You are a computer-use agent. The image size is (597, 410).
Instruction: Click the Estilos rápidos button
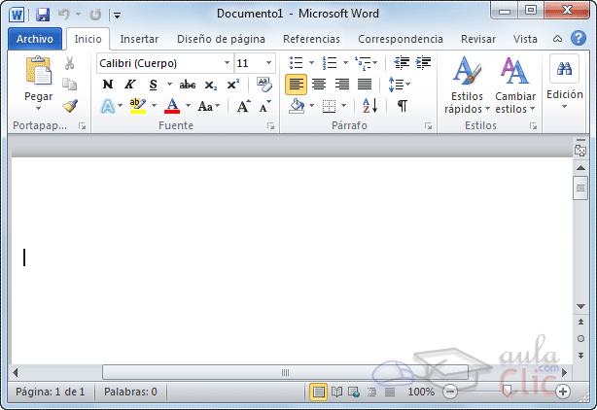pyautogui.click(x=466, y=85)
